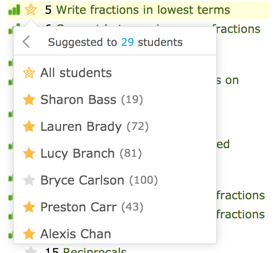Toggle the All students star
Viewport: 276px width, 253px height.
[x=29, y=73]
